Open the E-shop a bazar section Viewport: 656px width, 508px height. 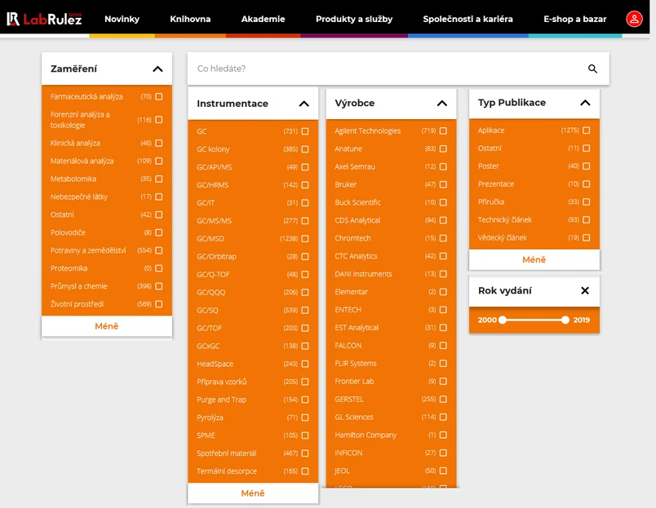tap(574, 19)
